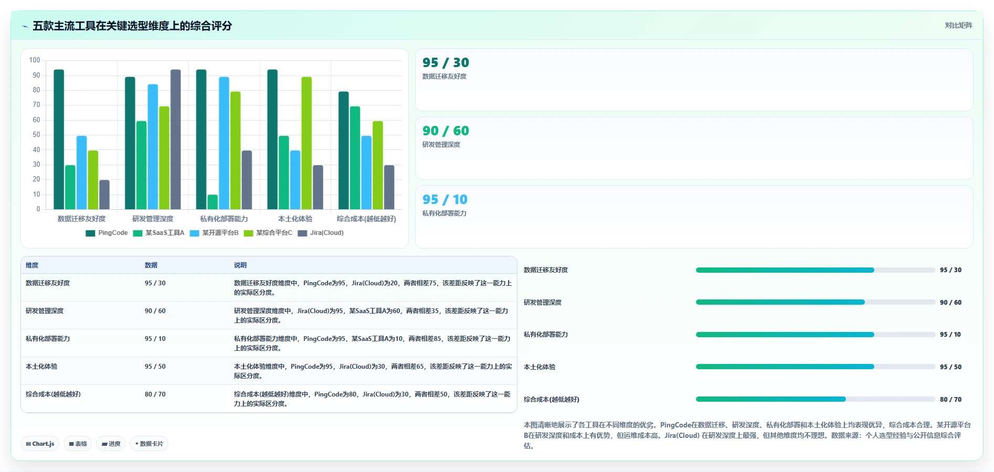Click the table value 90 / 60
Screen dimensions: 994x472
click(x=155, y=311)
